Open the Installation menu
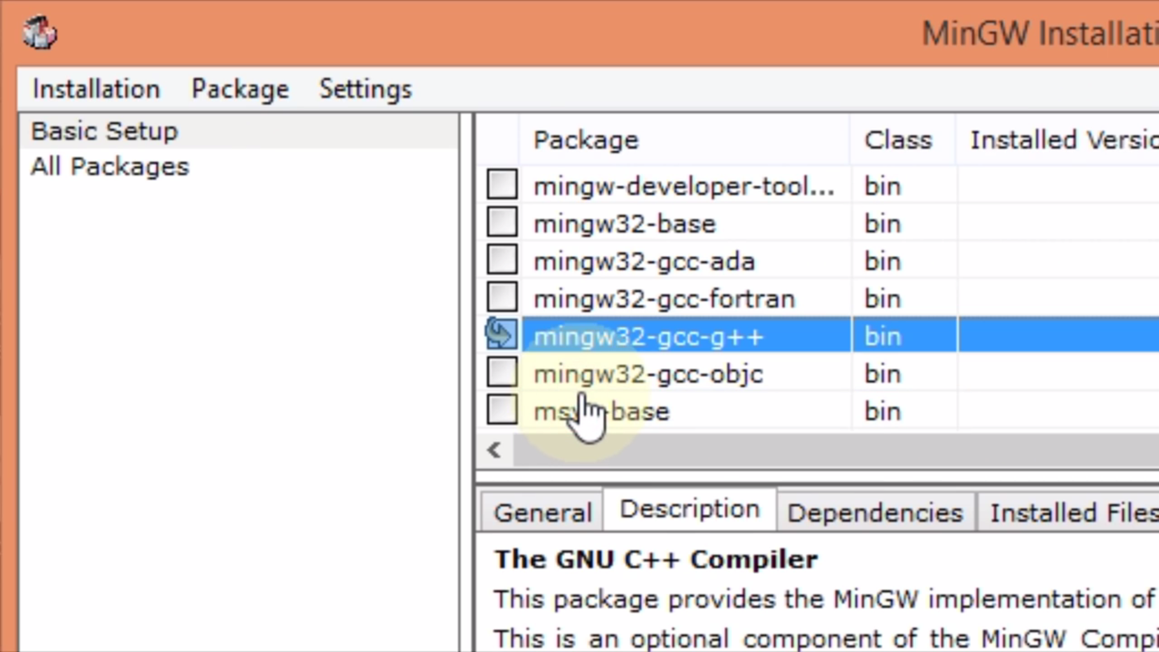The height and width of the screenshot is (652, 1159). [96, 89]
